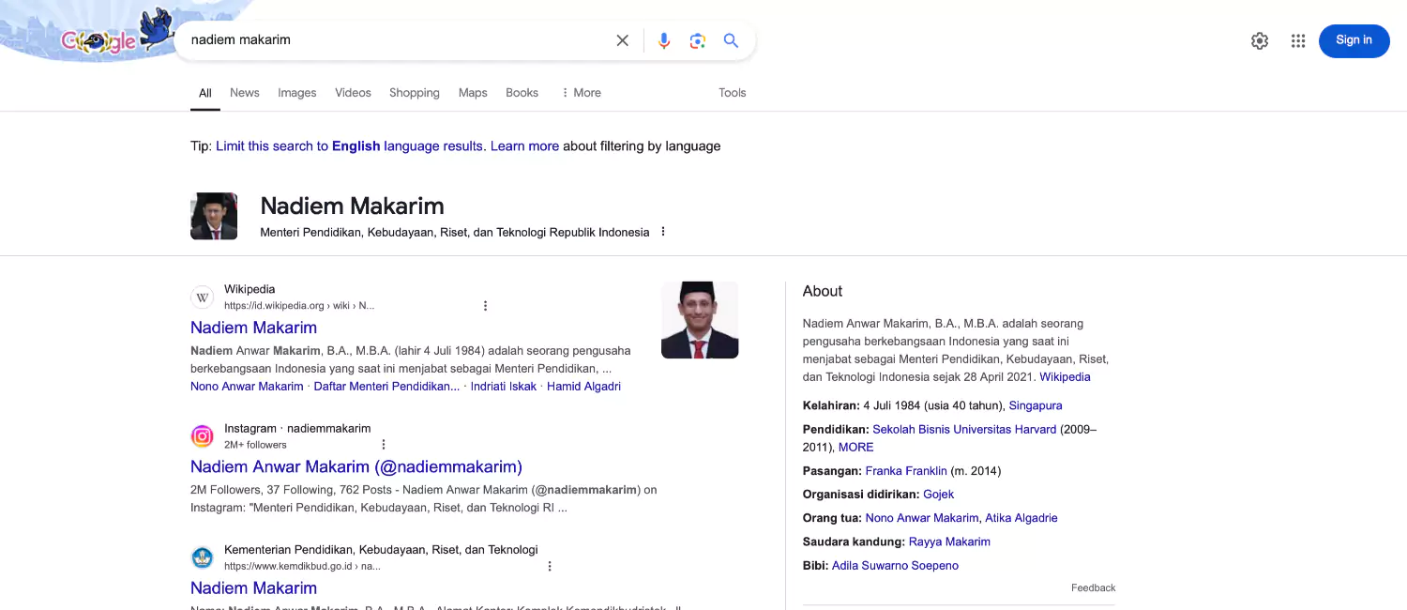Screen dimensions: 1407x610
Task: Click the Nadiem Makarim knowledge panel heading
Action: [x=352, y=206]
